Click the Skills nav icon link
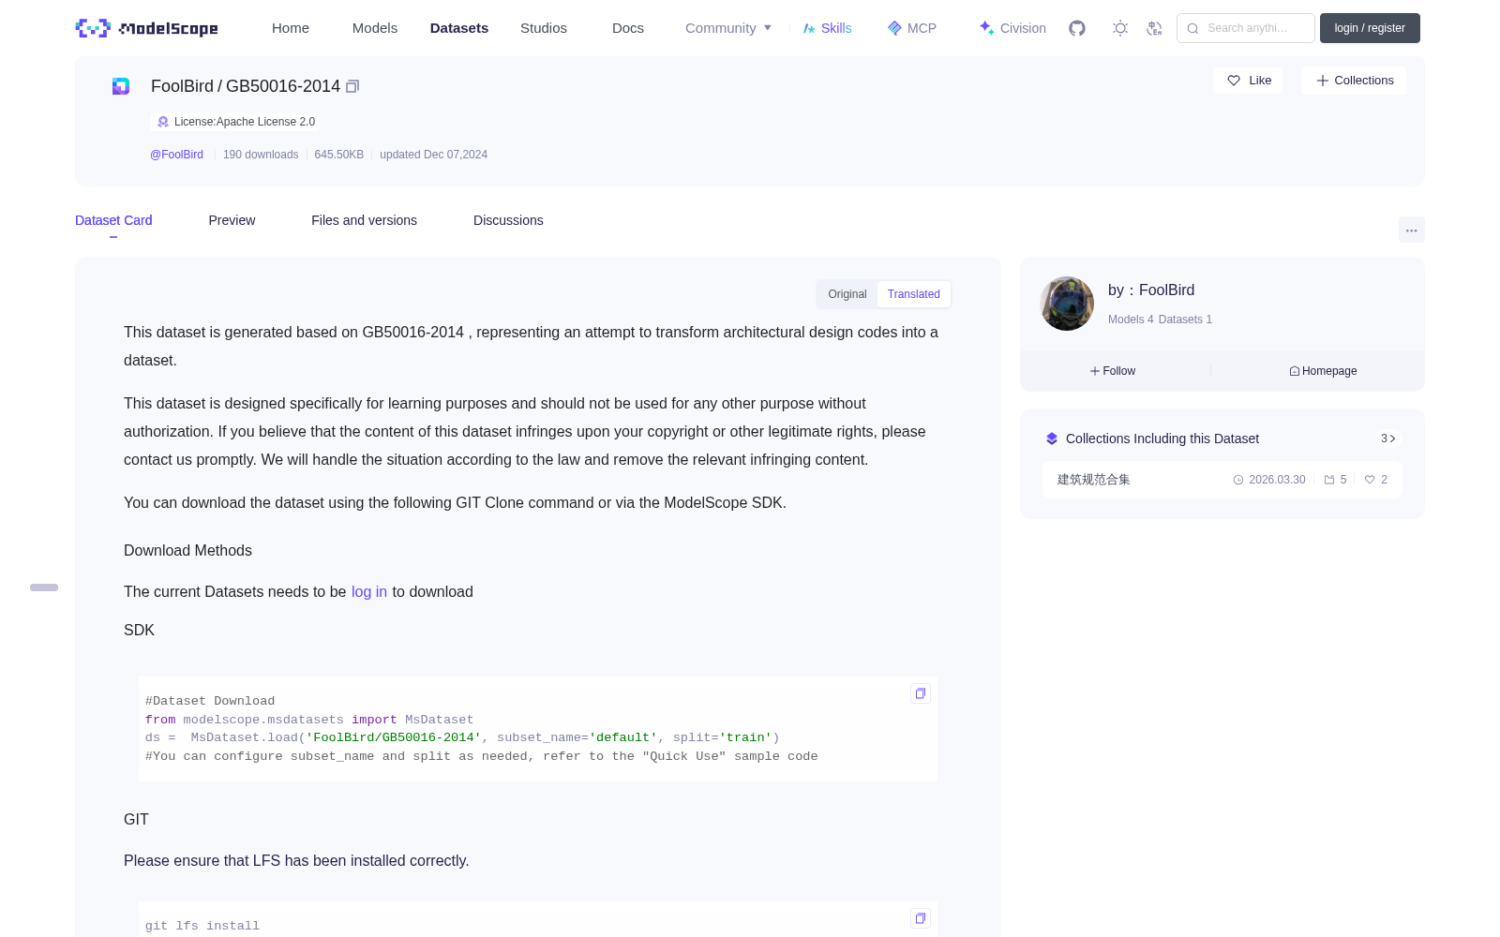This screenshot has height=937, width=1500. (x=827, y=28)
